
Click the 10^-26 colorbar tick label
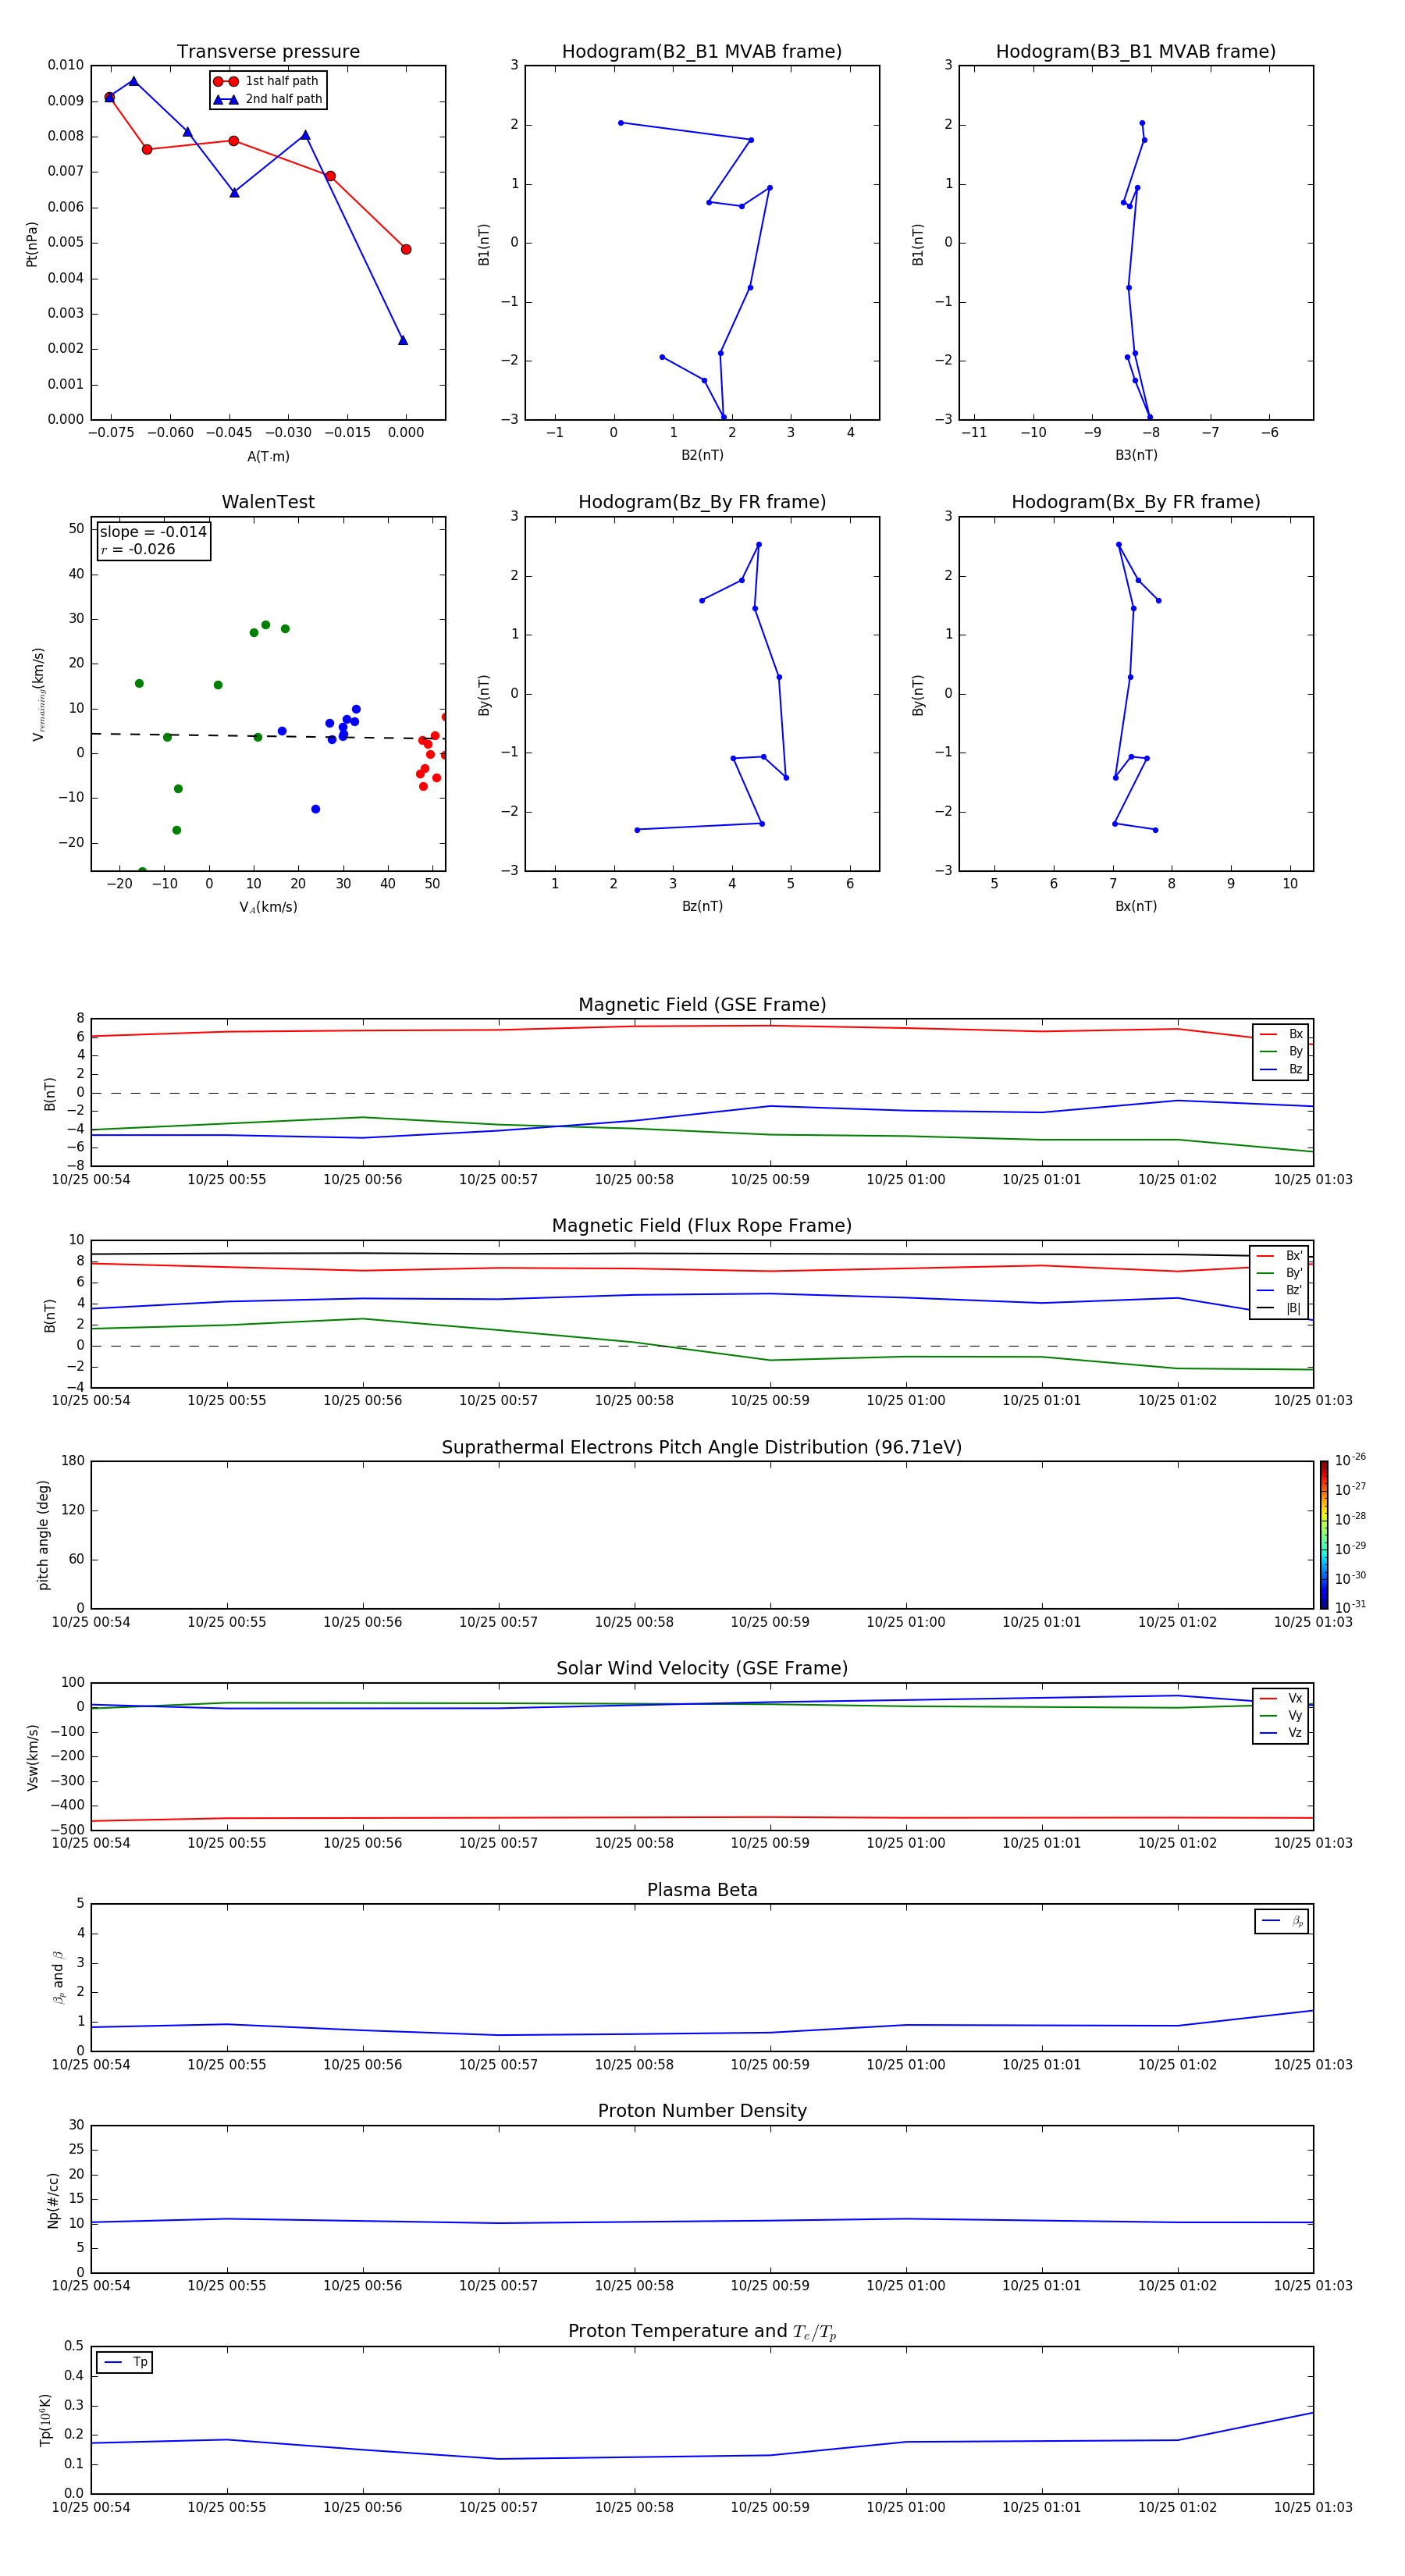(1350, 1460)
